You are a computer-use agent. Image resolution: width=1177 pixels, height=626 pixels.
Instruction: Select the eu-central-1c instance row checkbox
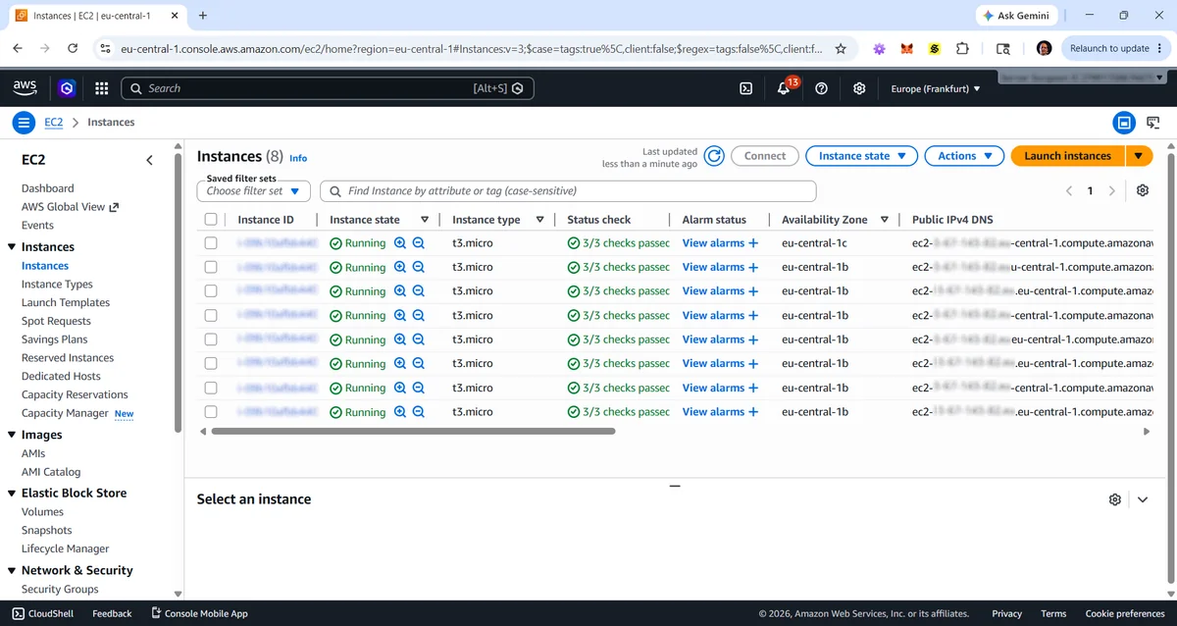pos(211,242)
